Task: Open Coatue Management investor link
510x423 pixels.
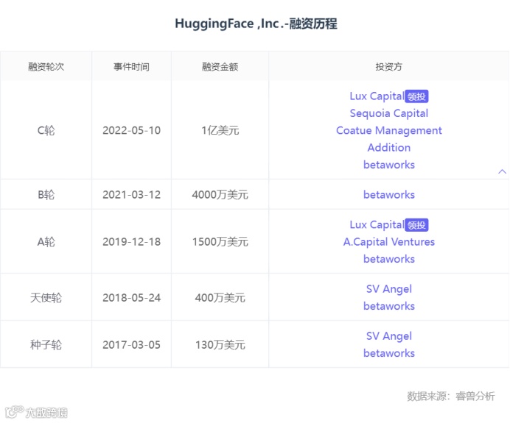Action: 388,130
